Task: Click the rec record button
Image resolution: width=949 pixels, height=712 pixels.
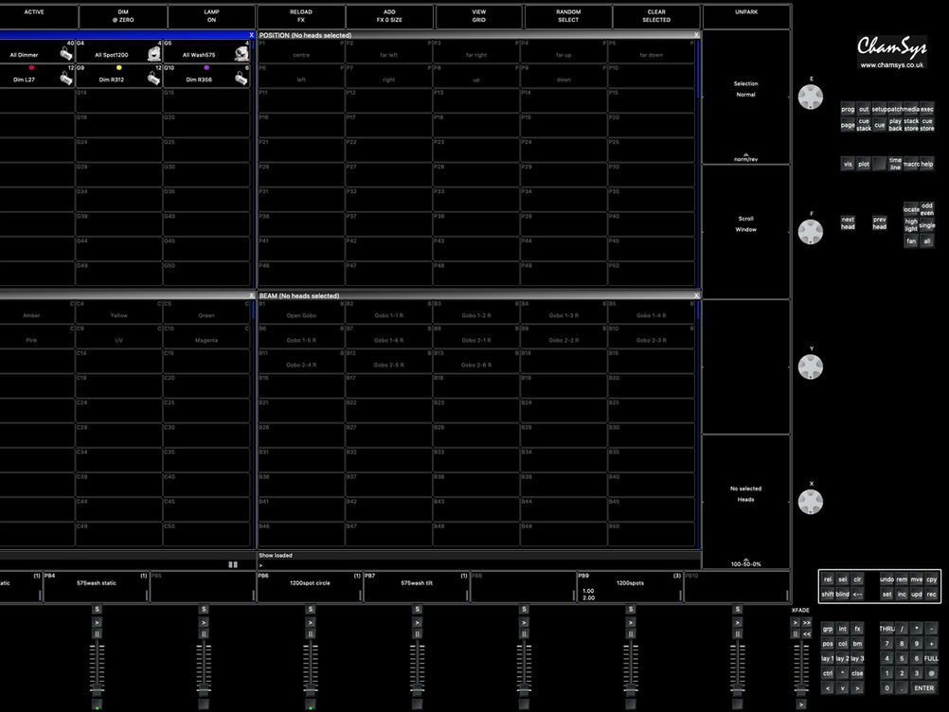Action: click(931, 594)
